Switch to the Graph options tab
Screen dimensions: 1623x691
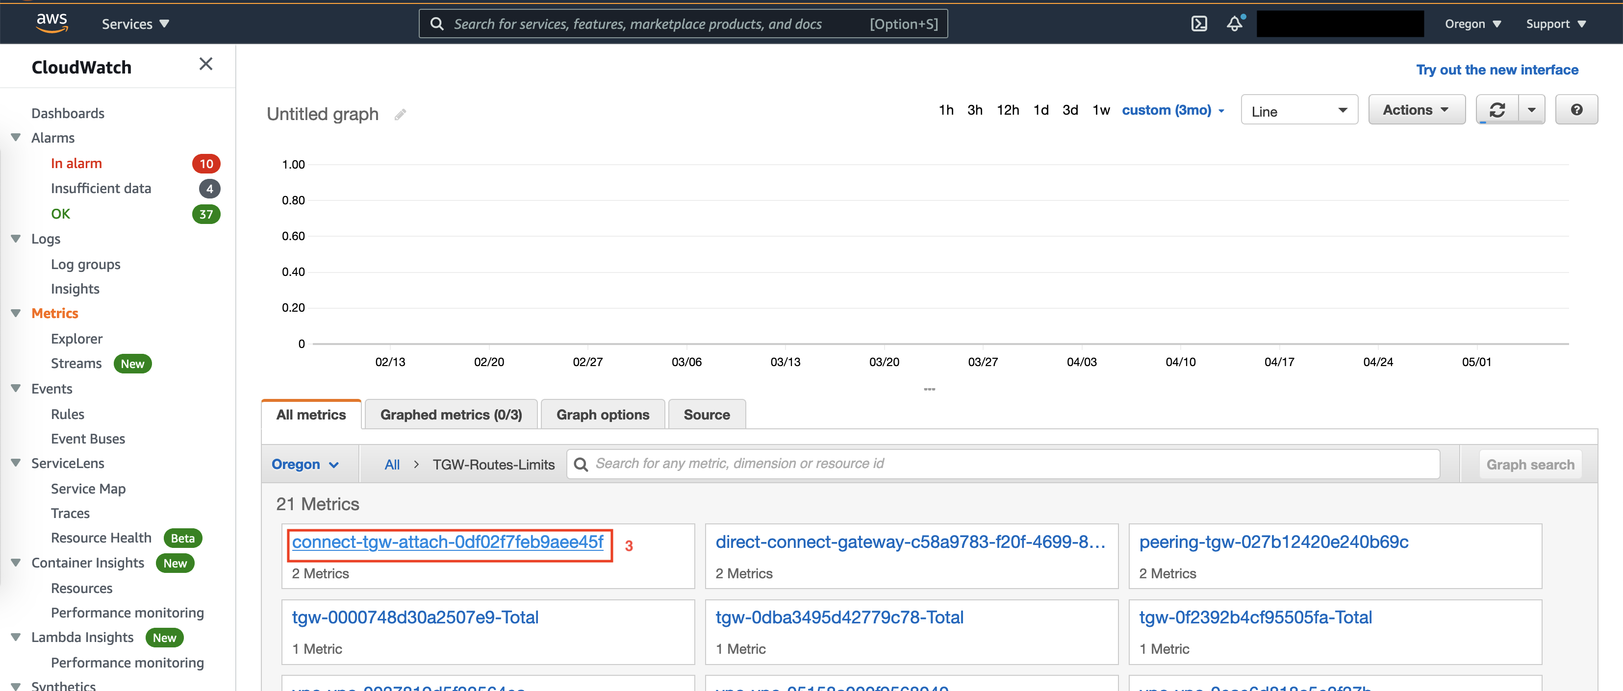pos(602,415)
